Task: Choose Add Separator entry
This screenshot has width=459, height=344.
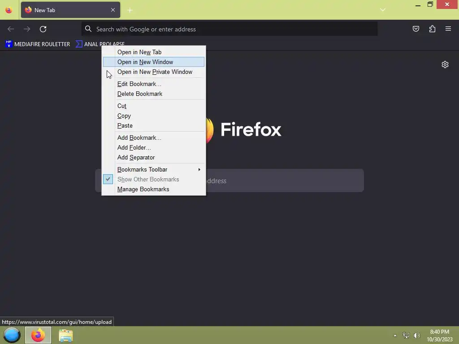Action: pyautogui.click(x=154, y=158)
